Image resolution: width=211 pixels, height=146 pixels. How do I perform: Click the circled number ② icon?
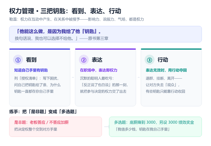(x=84, y=60)
